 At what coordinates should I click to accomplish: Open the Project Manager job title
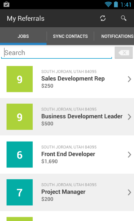coord(63,192)
